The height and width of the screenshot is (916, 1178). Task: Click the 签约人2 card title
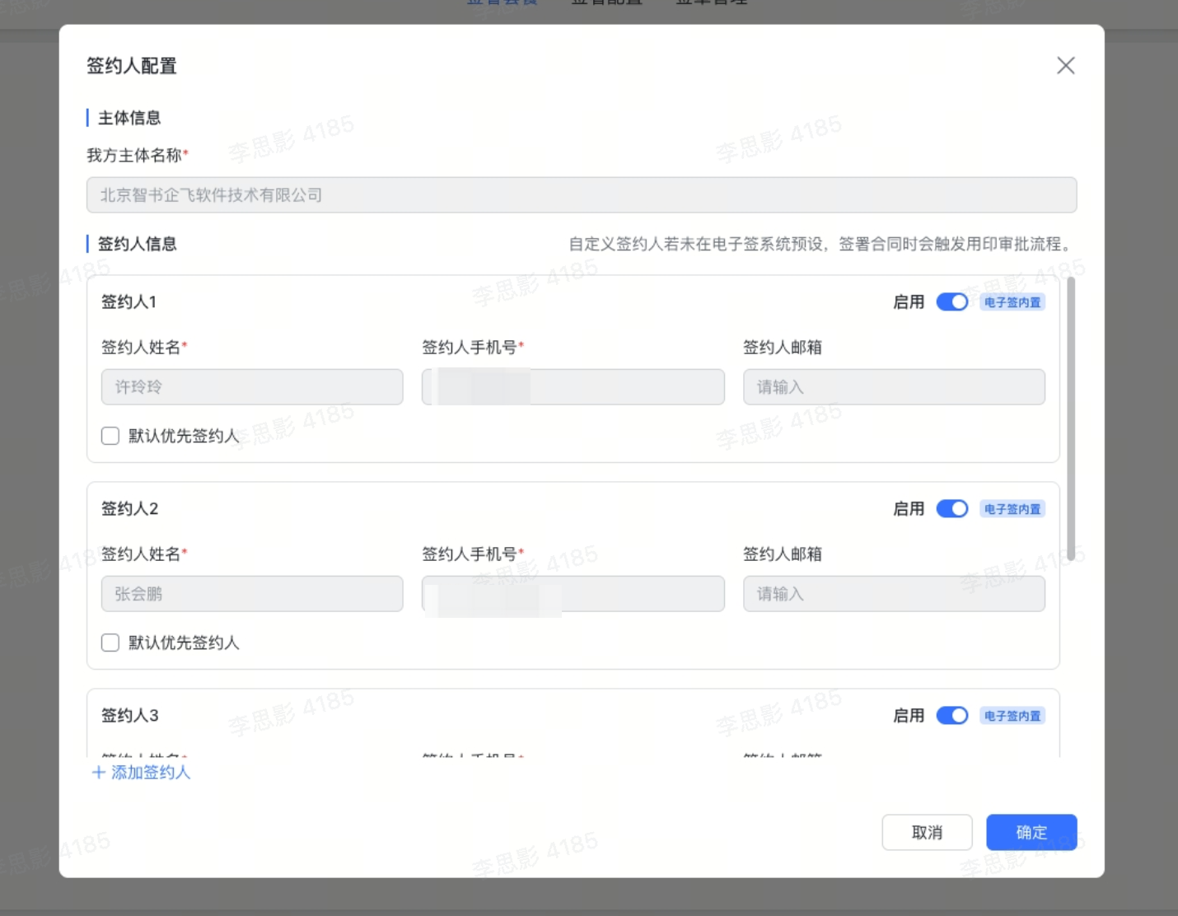[x=130, y=509]
